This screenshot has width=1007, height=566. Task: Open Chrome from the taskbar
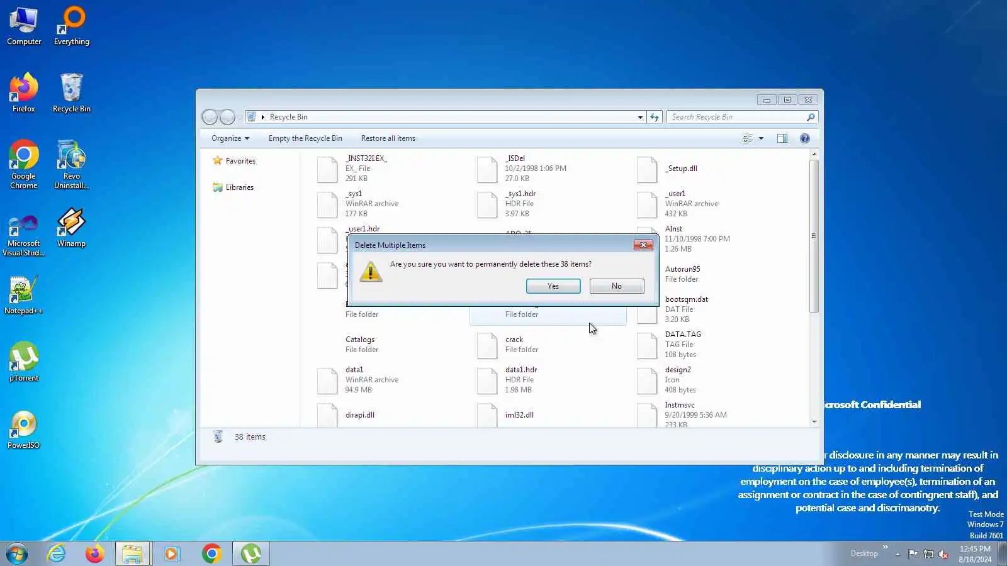pos(212,554)
